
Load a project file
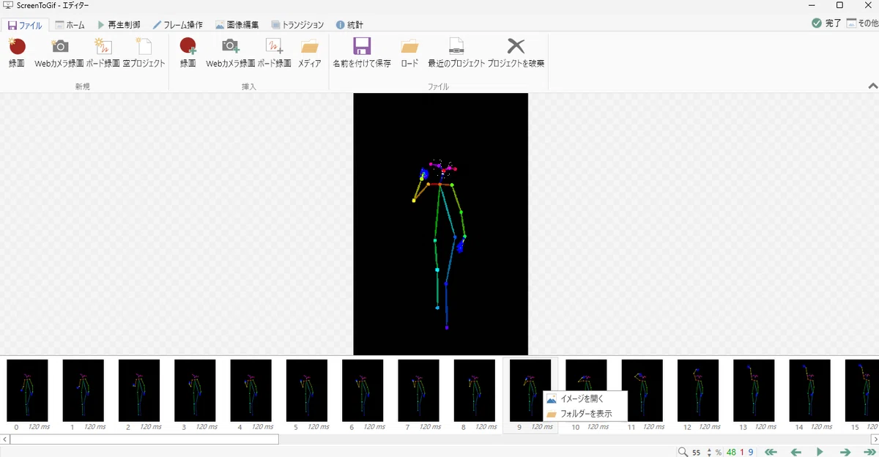point(409,52)
